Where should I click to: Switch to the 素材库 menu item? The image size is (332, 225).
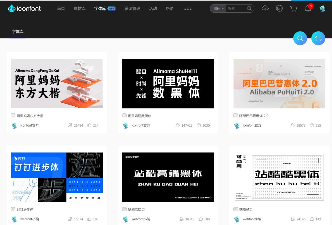(x=80, y=9)
